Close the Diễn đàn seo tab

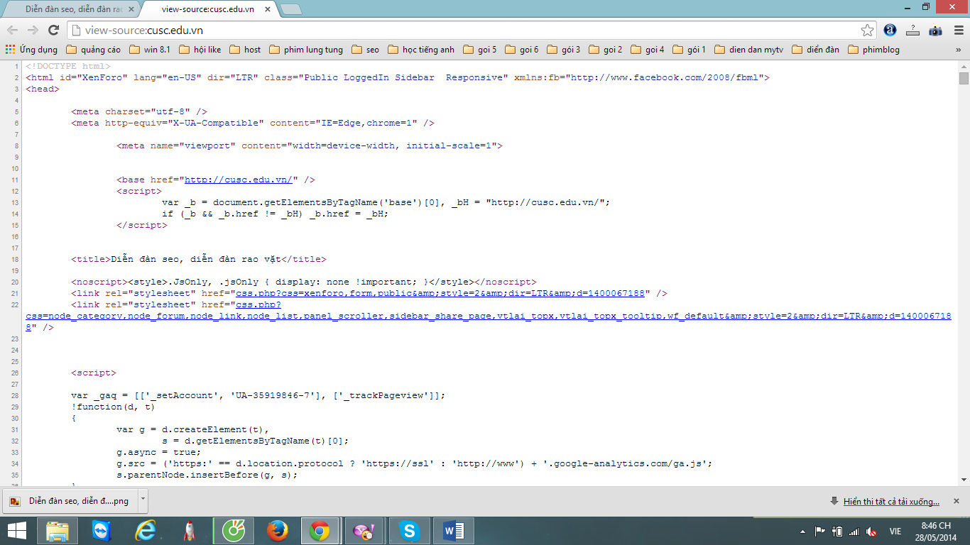coord(131,9)
